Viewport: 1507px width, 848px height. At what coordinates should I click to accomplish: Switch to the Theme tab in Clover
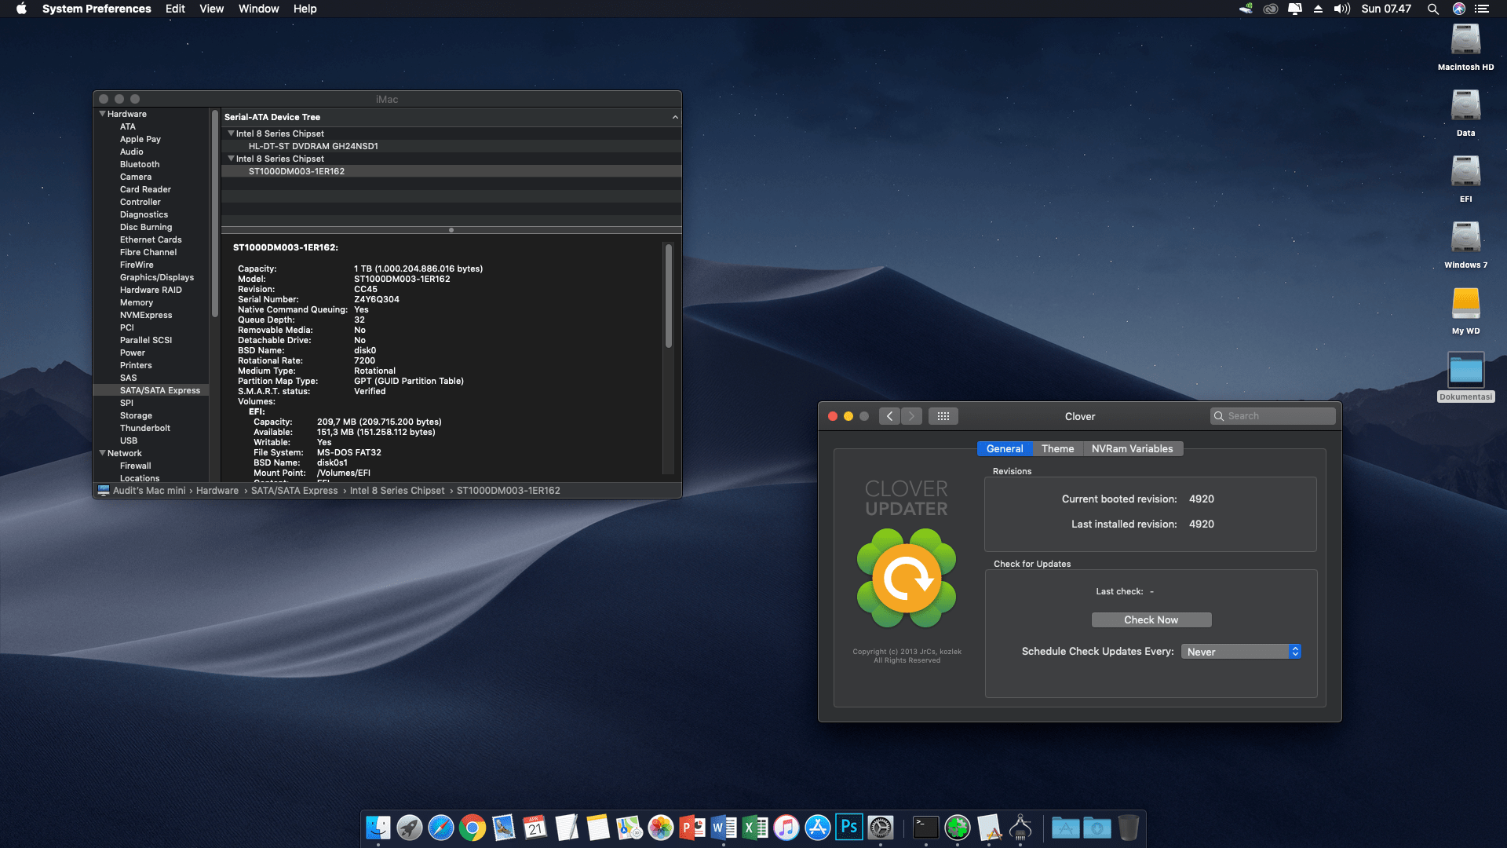[x=1057, y=448]
